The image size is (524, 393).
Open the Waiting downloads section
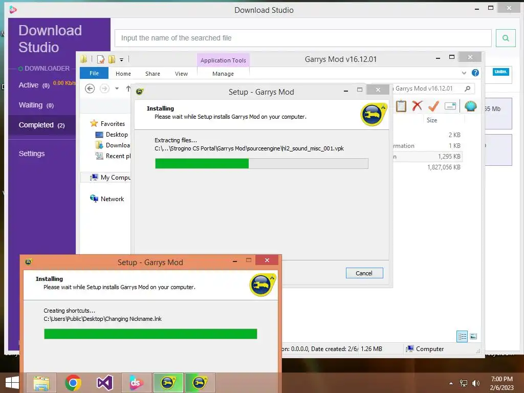pyautogui.click(x=36, y=105)
